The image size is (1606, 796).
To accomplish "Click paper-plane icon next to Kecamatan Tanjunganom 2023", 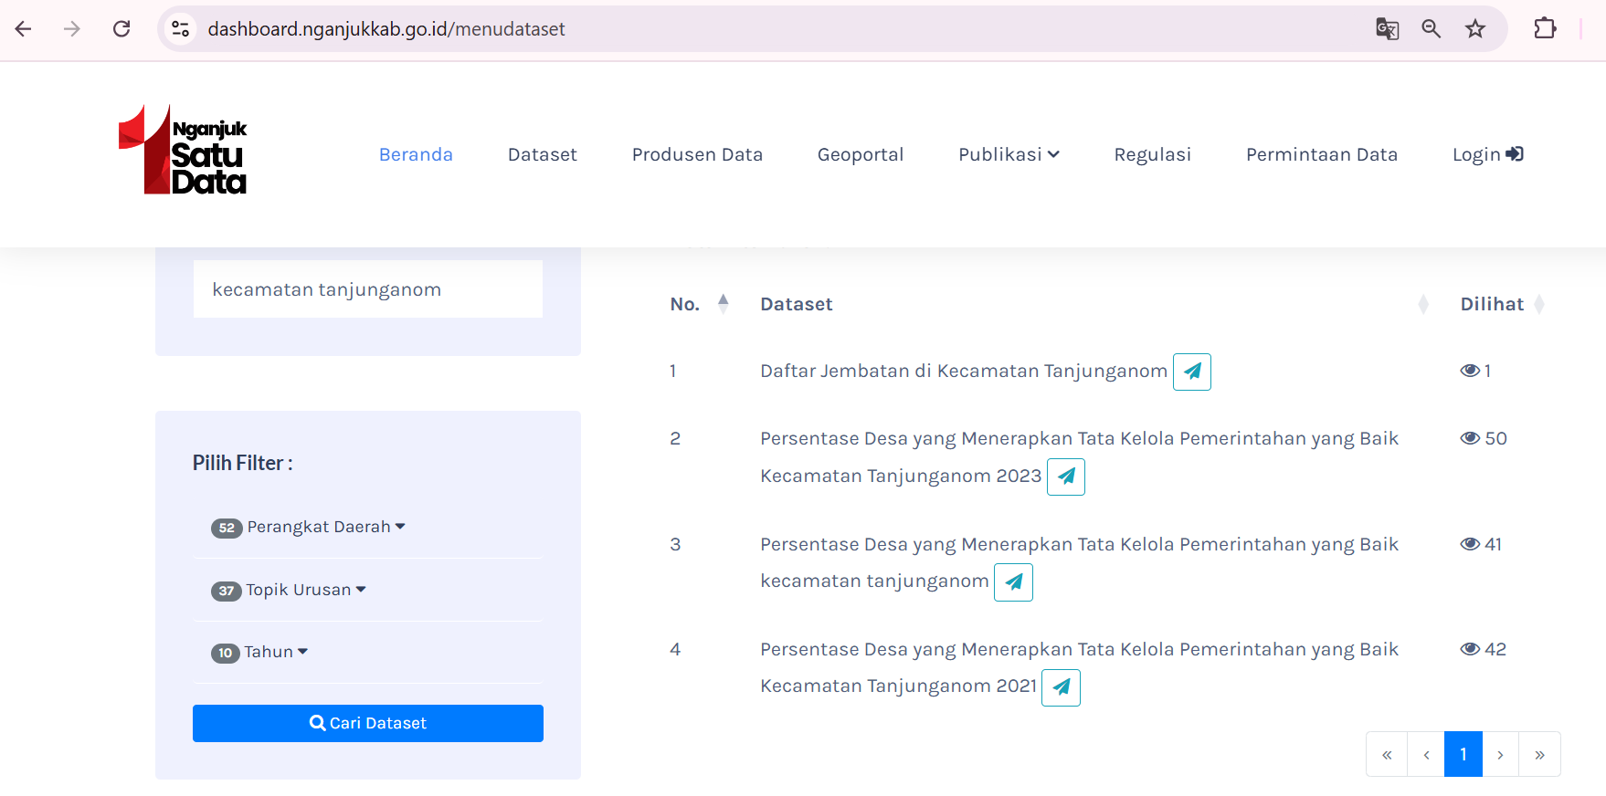I will (1065, 477).
